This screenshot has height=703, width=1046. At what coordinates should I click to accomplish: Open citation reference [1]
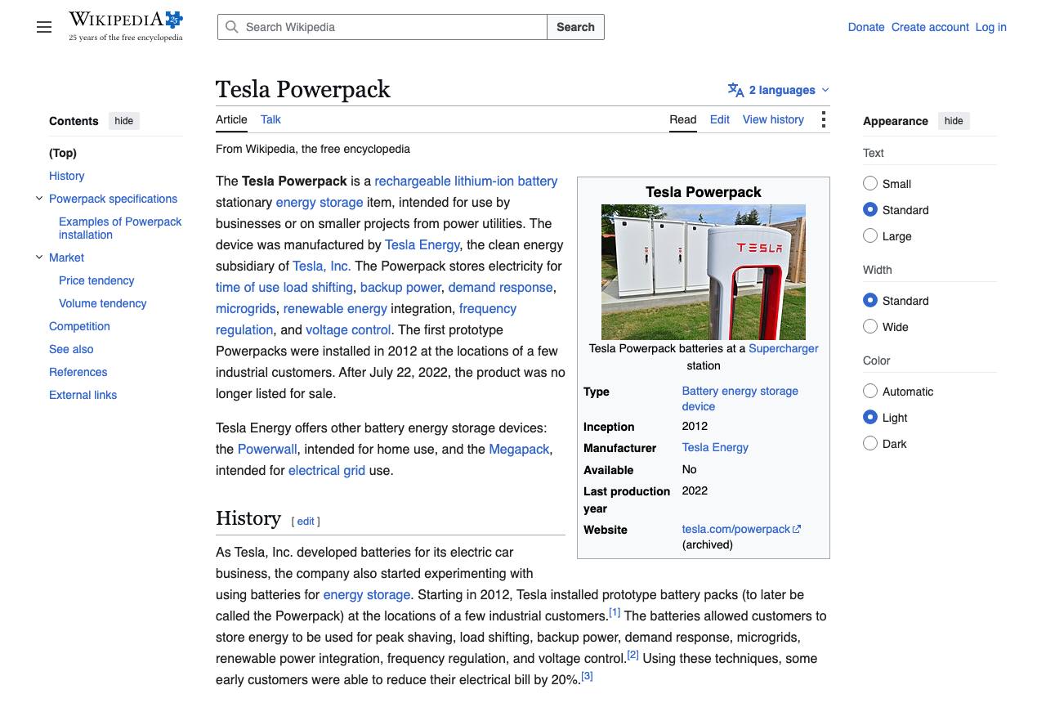615,612
